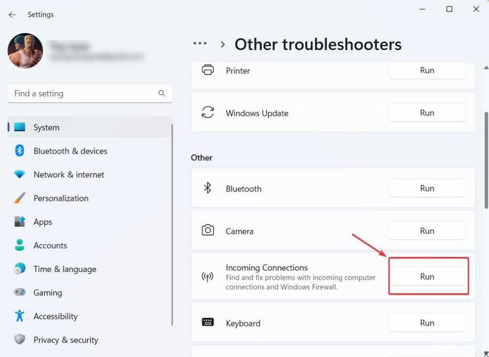Focus the Find a setting search box

click(90, 93)
